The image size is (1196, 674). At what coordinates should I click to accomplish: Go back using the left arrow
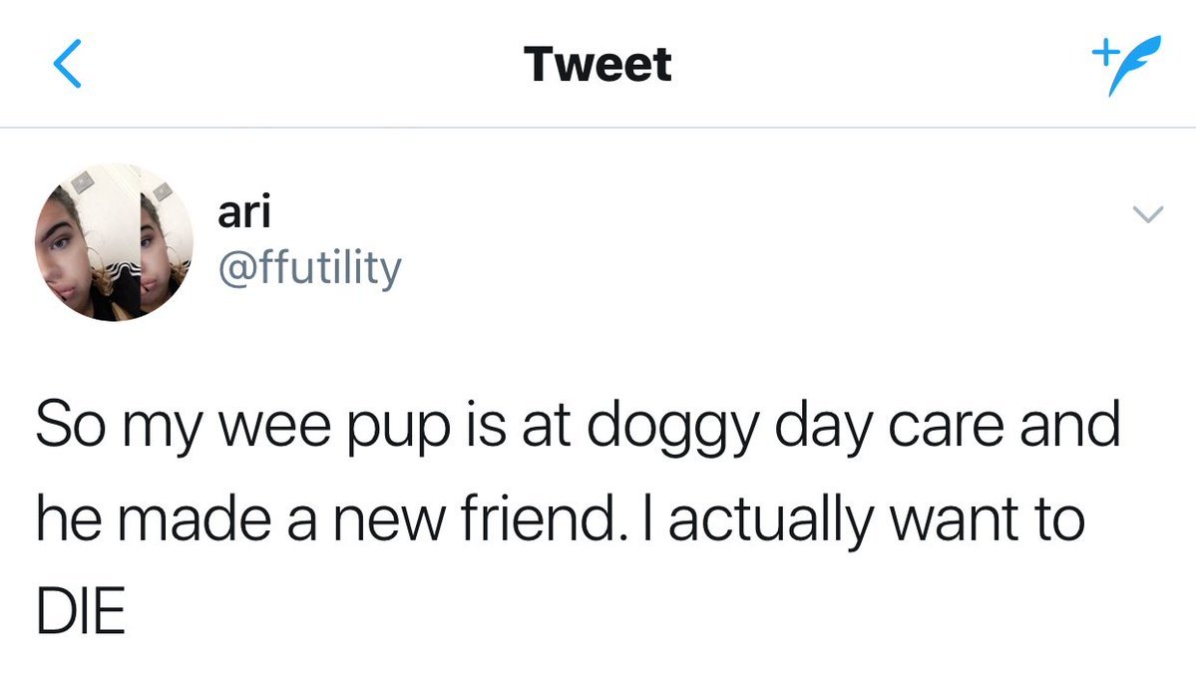coord(66,66)
